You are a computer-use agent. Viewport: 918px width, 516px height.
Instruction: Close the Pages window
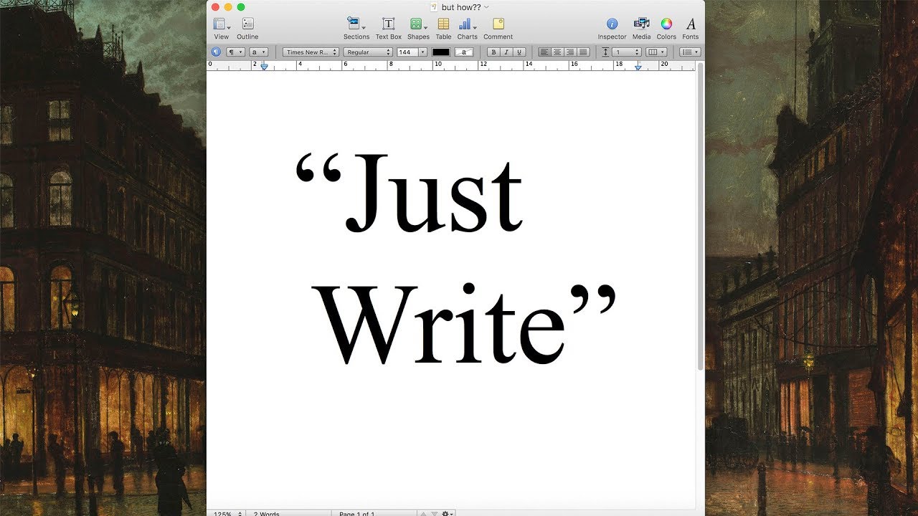coord(215,6)
